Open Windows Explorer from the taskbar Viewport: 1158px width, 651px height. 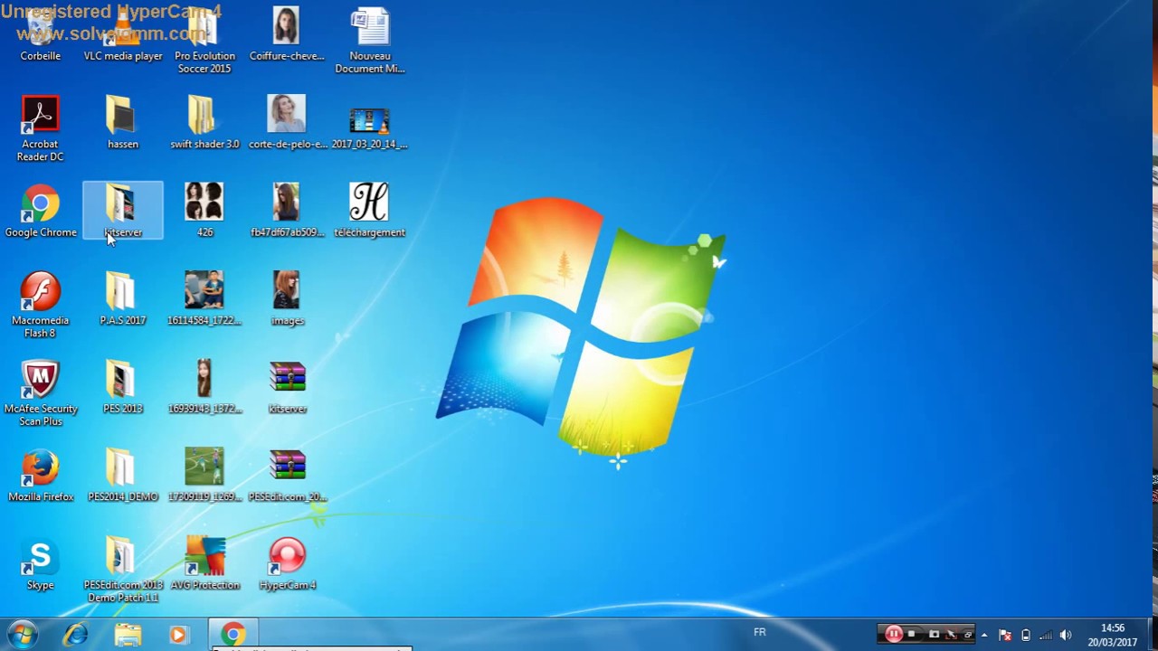coord(128,635)
